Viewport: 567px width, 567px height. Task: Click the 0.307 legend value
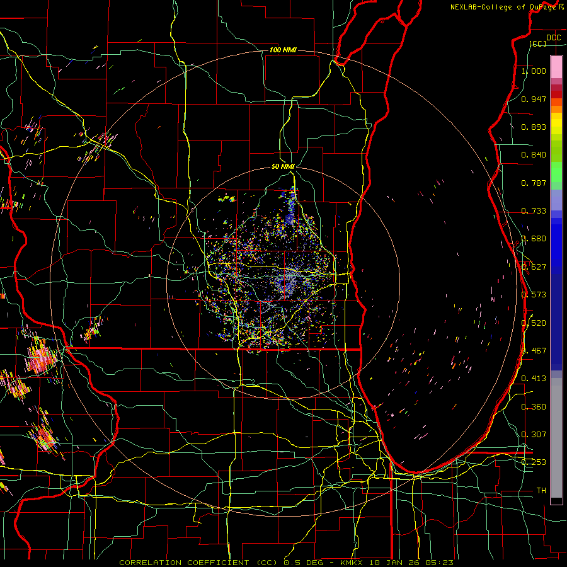point(534,434)
